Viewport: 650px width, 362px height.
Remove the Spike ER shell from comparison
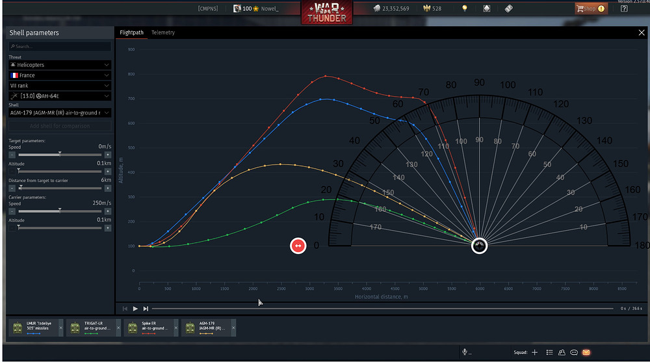[x=175, y=328]
